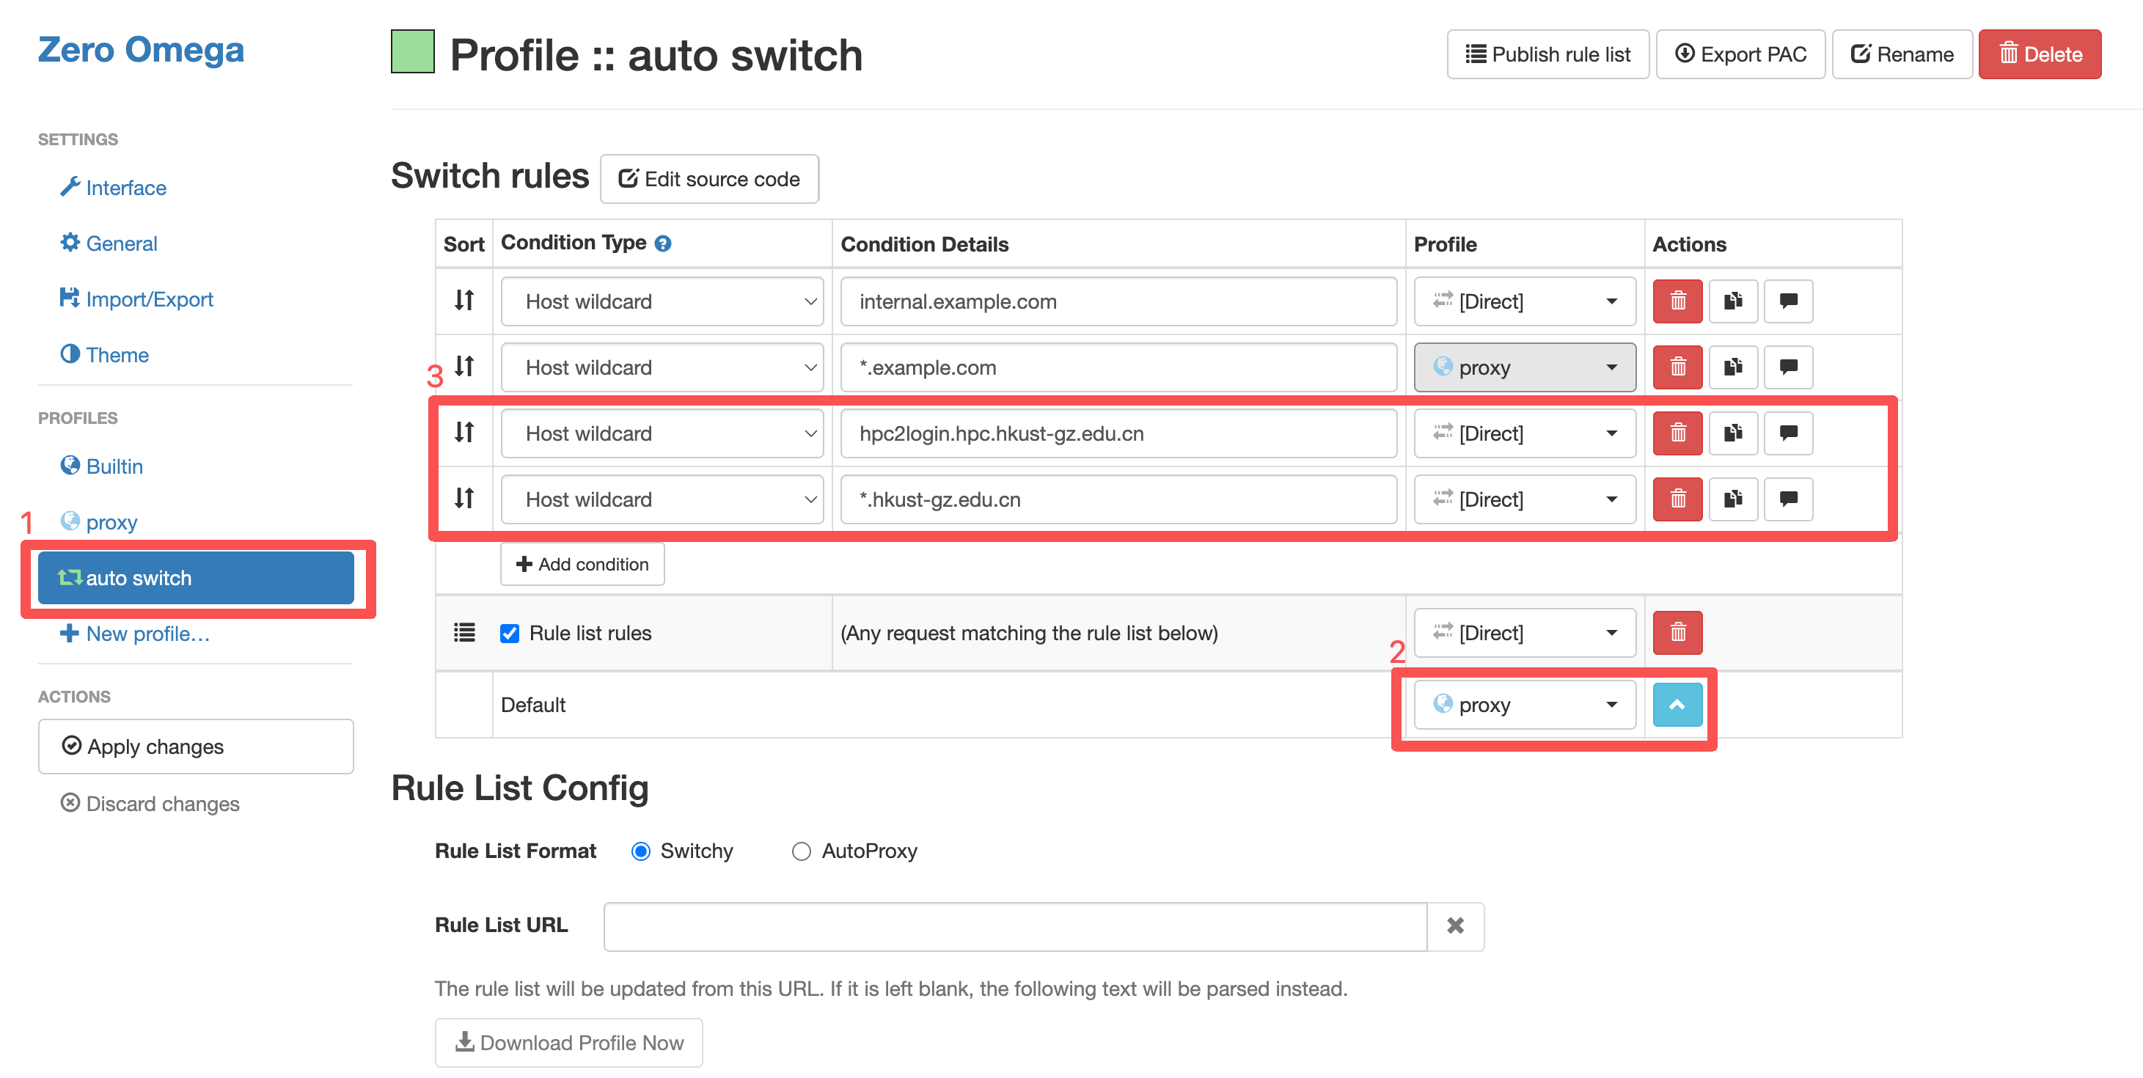Switch to the proxy profile in sidebar
This screenshot has width=2143, height=1078.
pyautogui.click(x=111, y=522)
